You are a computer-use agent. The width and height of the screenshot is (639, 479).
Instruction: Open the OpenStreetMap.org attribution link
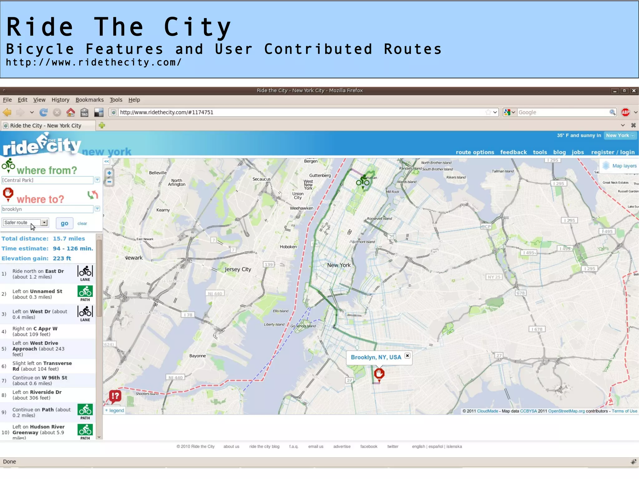pyautogui.click(x=566, y=411)
